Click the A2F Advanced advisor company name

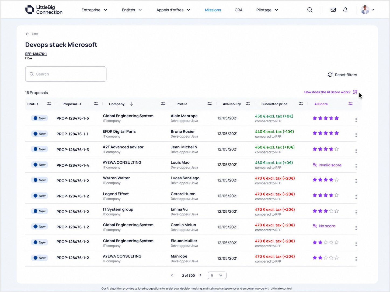pos(123,147)
